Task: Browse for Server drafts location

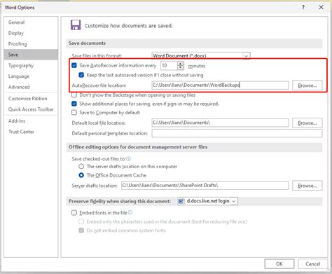Action: click(x=307, y=186)
